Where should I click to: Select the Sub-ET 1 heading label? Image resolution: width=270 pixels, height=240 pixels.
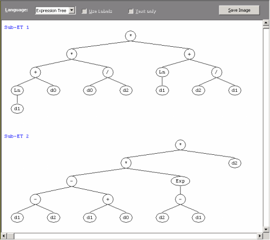point(17,27)
